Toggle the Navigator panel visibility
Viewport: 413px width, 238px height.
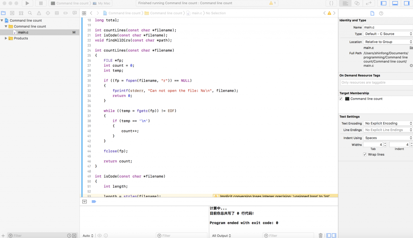[x=384, y=3]
